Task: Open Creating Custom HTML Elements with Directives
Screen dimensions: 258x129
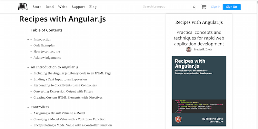Action: tap(68, 97)
